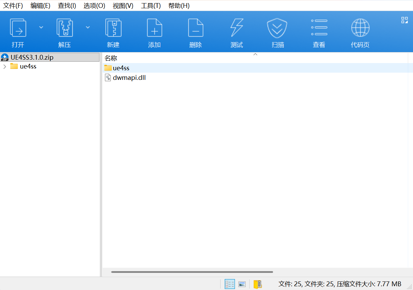
Task: Click the 添加 (Add) file icon
Action: (x=154, y=28)
